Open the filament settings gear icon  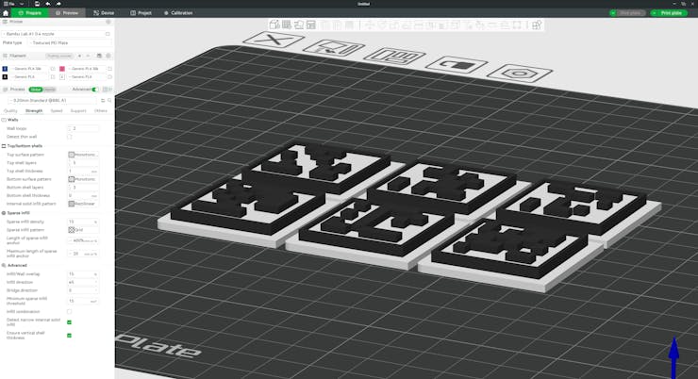click(108, 56)
